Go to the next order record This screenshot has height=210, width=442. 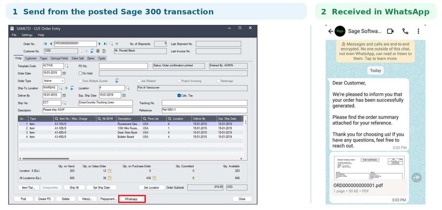pyautogui.click(x=100, y=44)
